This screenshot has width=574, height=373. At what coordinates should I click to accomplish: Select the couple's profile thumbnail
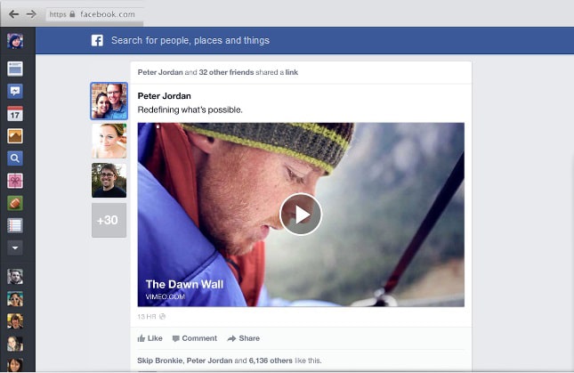coord(109,101)
